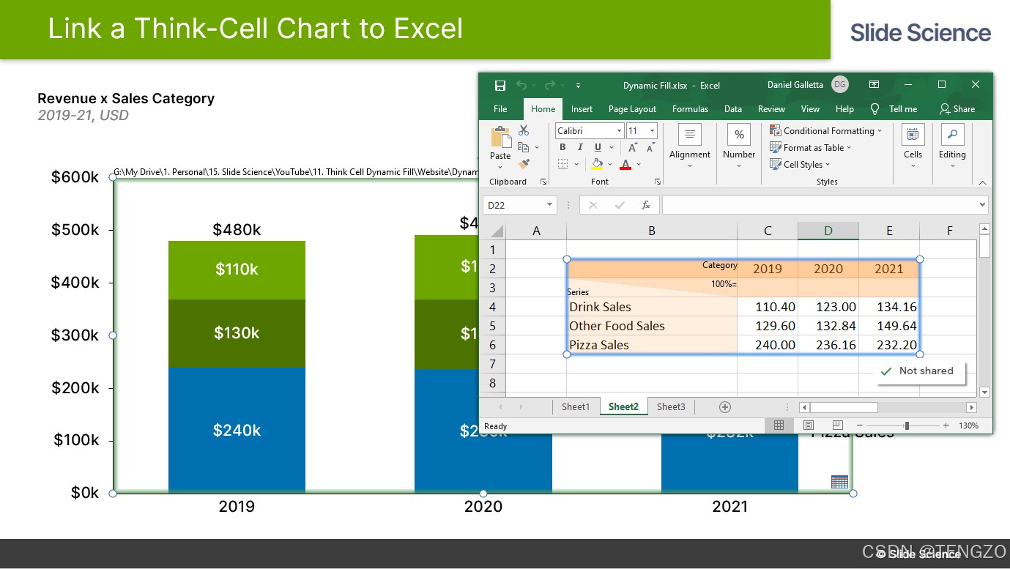Select the Drink Sales cell
Viewport: 1010px width, 569px height.
point(652,307)
